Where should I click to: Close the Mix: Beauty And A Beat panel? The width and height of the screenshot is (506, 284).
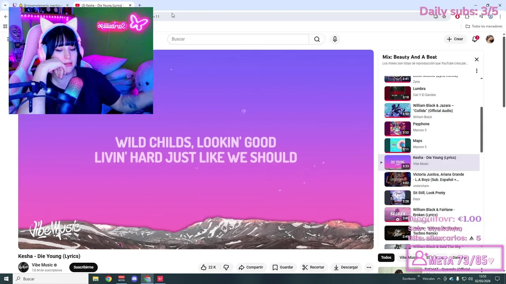[x=477, y=60]
